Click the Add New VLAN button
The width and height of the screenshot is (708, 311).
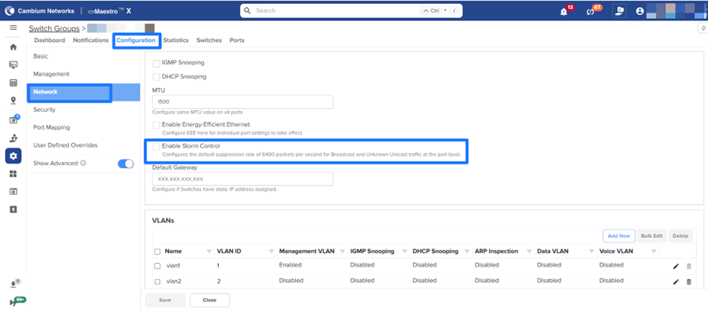pos(618,236)
